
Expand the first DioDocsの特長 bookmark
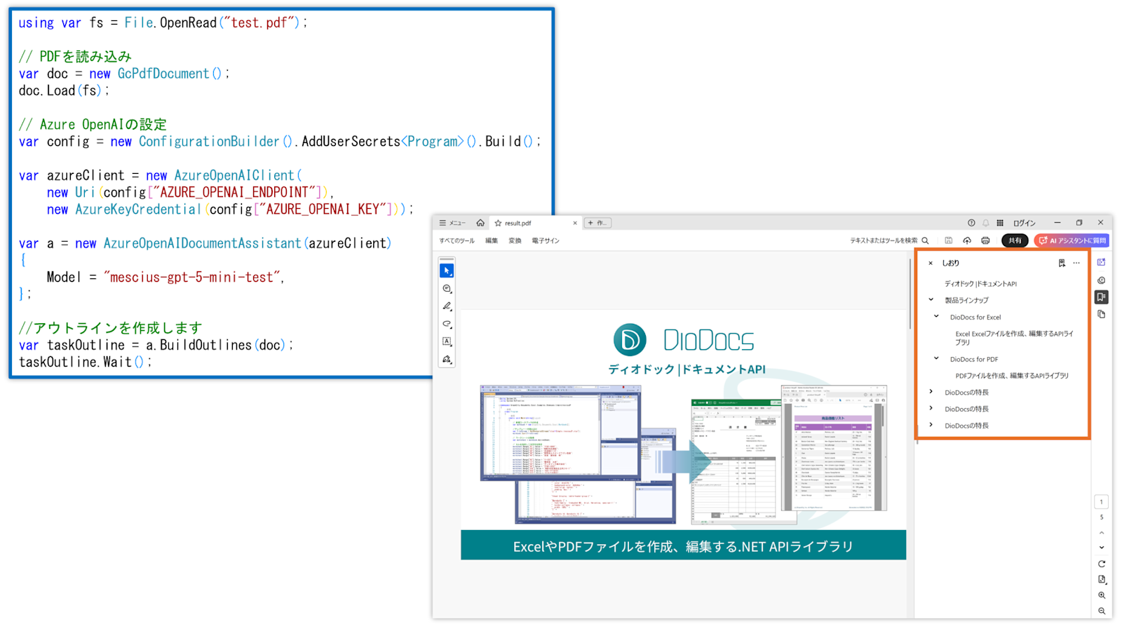point(931,392)
